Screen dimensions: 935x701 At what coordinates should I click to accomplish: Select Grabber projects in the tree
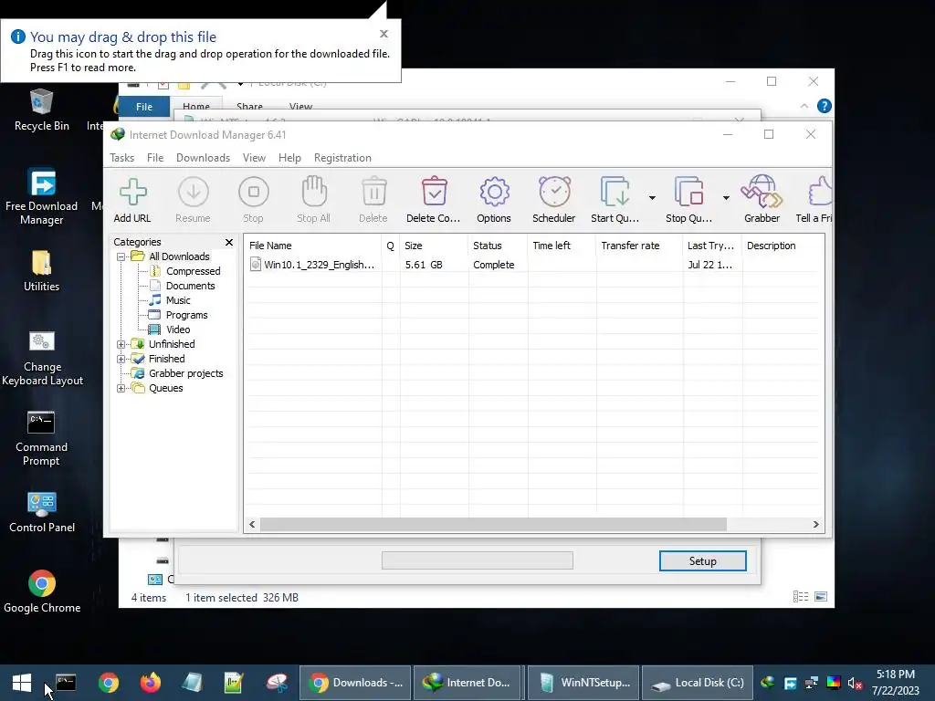pos(186,373)
